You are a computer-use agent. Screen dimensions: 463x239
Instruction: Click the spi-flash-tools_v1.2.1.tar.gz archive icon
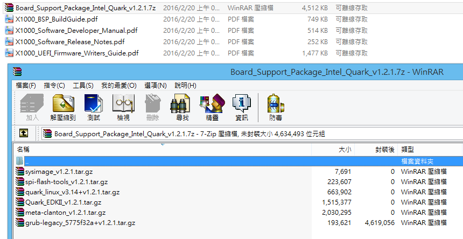[x=20, y=182]
